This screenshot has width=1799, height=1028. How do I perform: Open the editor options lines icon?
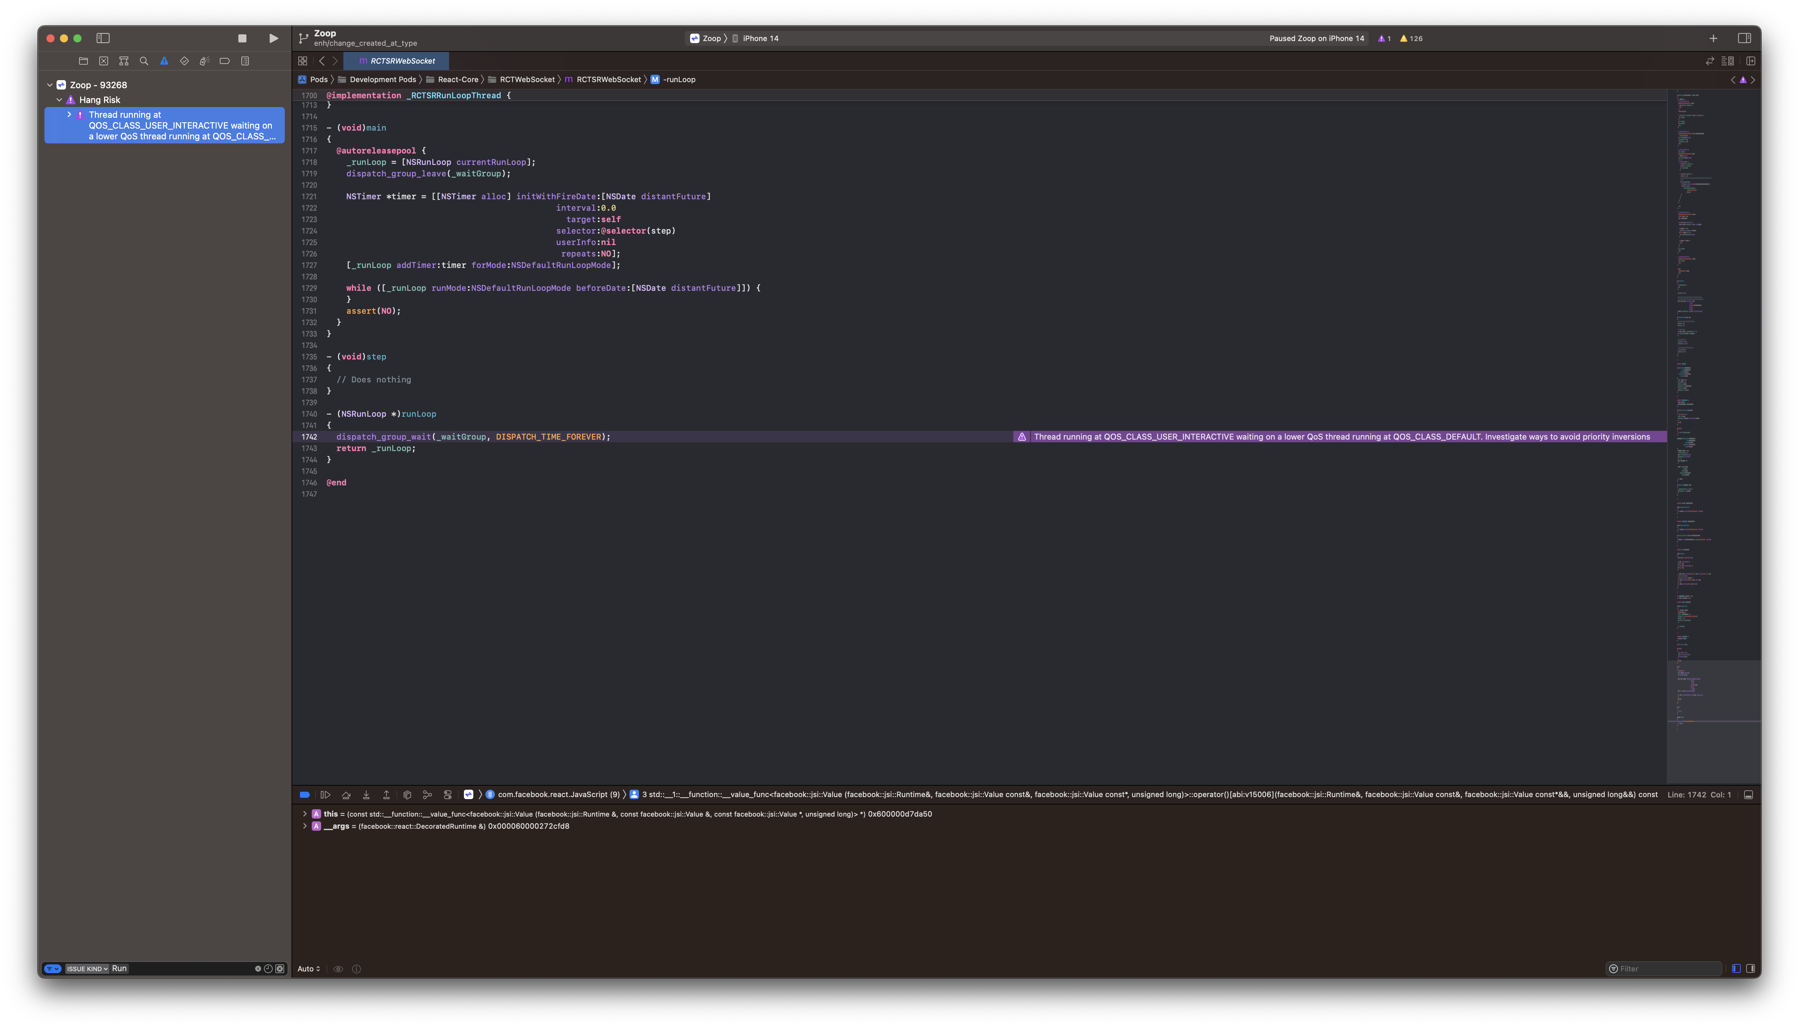pos(1728,61)
